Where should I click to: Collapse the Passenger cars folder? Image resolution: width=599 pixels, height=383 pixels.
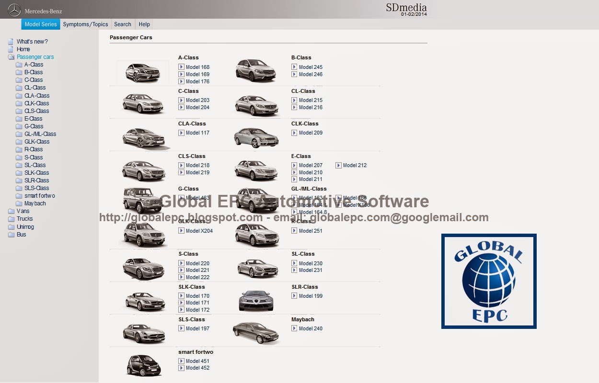click(x=11, y=57)
